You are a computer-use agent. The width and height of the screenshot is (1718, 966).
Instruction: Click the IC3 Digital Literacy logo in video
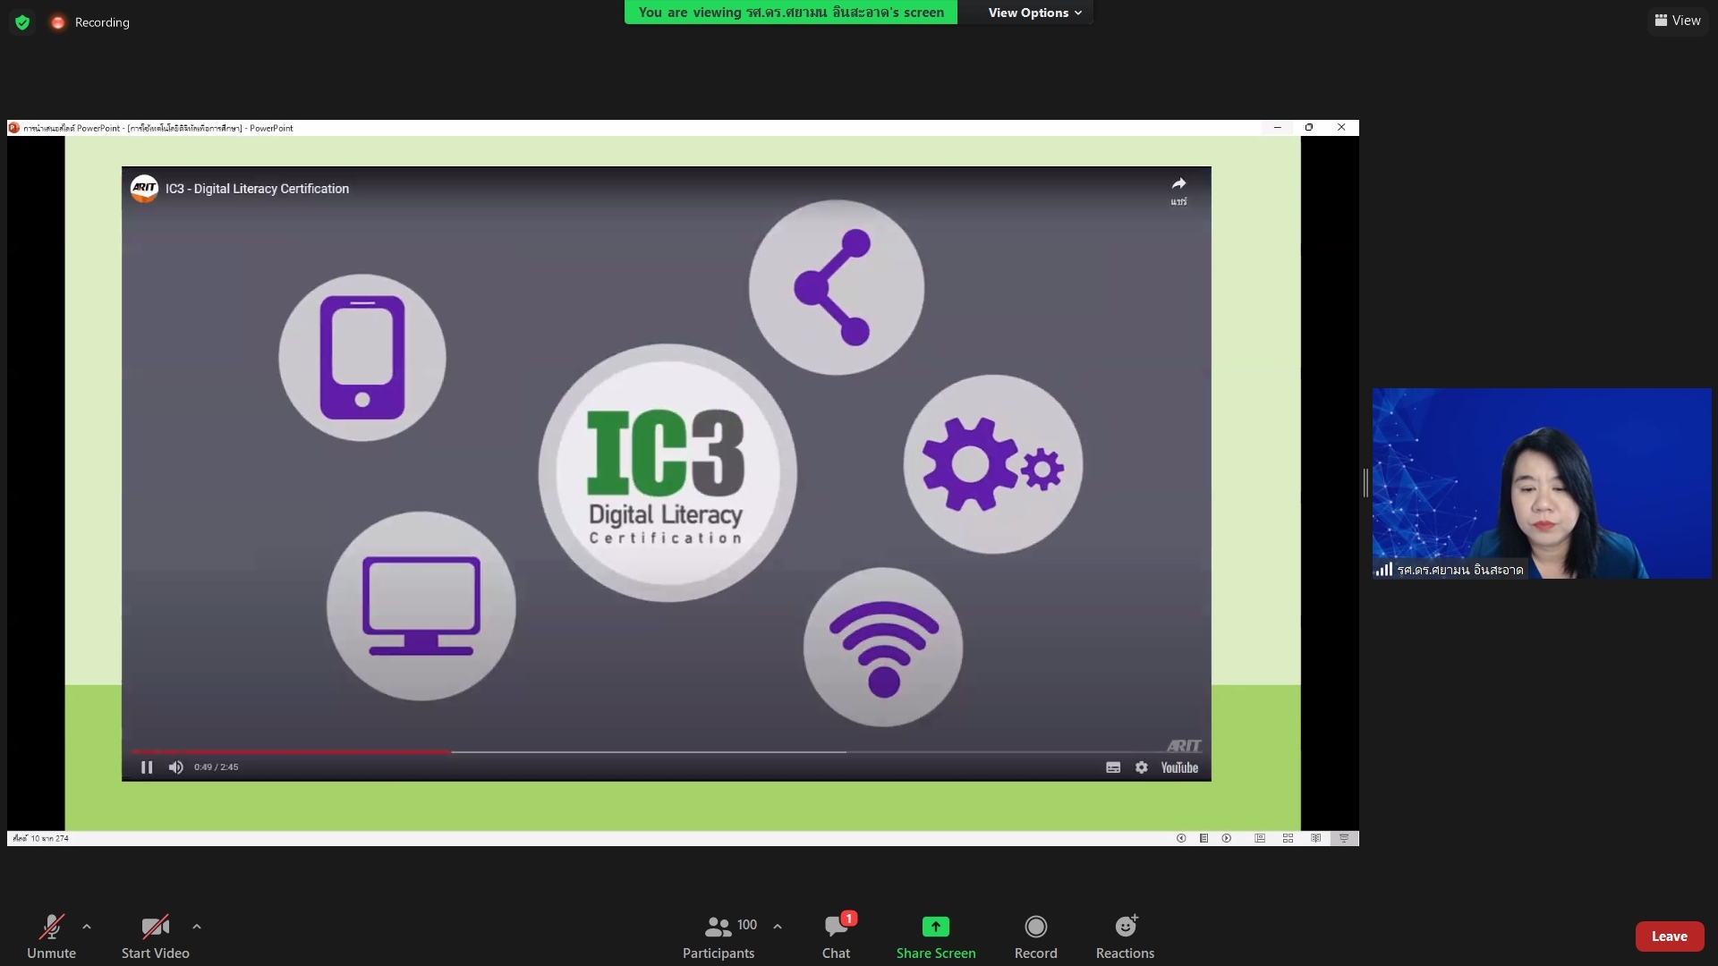pos(667,472)
